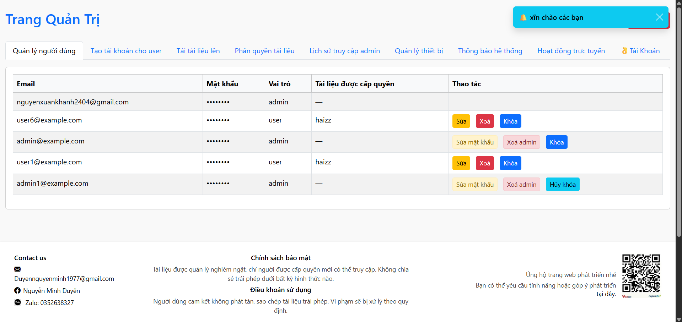
Task: Open the Tài Khoản tab
Action: tap(640, 51)
